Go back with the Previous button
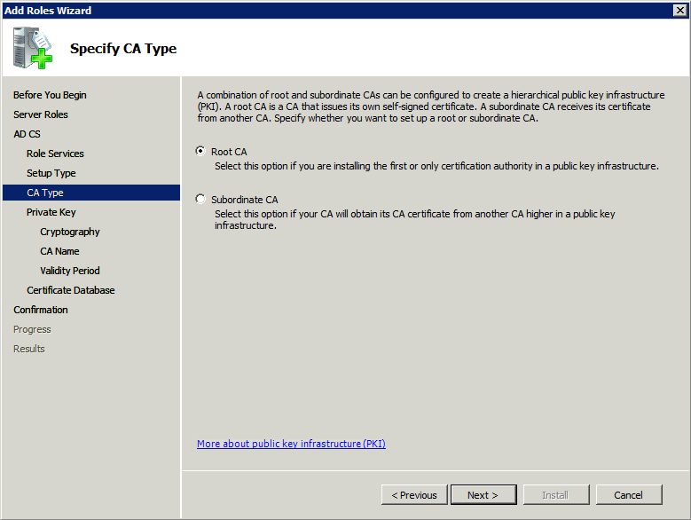691x520 pixels. tap(414, 495)
